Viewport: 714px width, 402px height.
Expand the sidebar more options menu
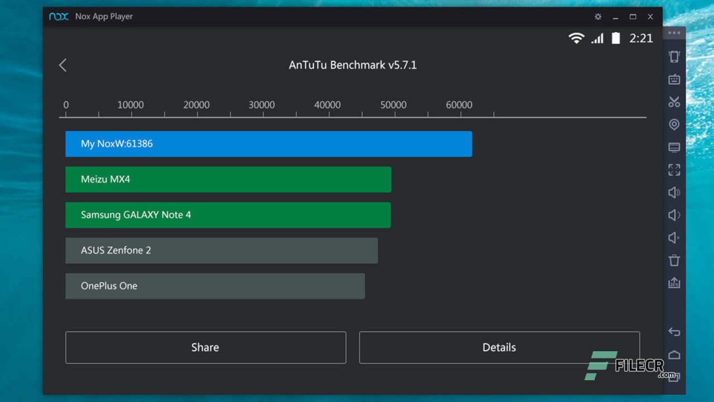point(674,32)
